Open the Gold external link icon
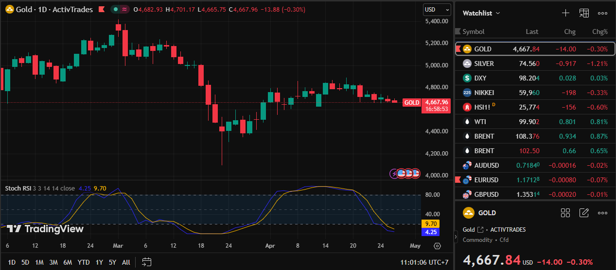The width and height of the screenshot is (616, 270). tap(480, 230)
